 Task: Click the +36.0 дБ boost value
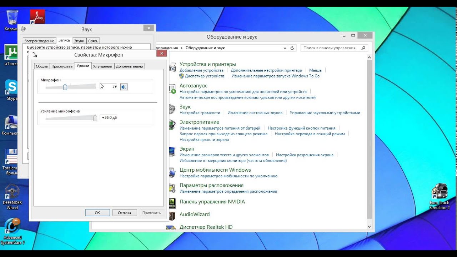click(x=109, y=117)
